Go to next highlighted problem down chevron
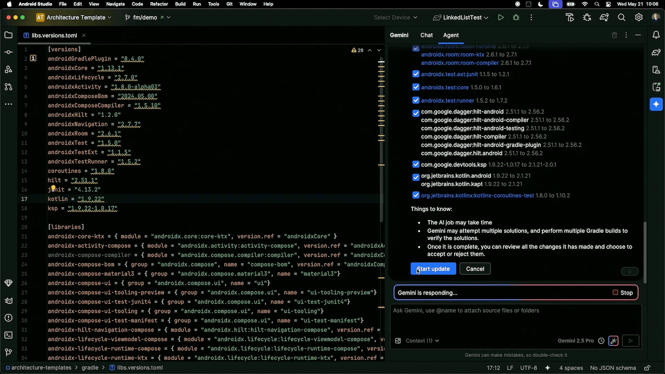 tap(379, 50)
